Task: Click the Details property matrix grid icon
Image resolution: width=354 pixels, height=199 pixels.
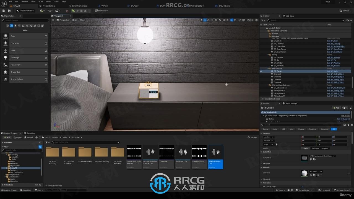Action: pos(345,125)
